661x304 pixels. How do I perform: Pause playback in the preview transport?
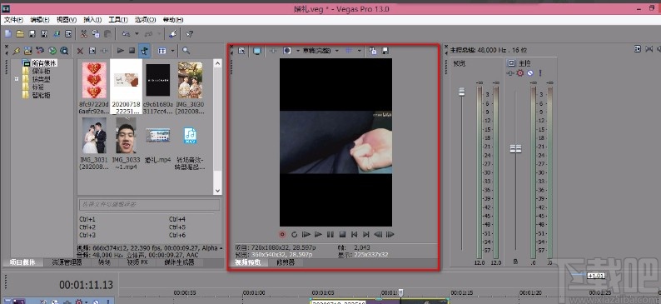(x=330, y=234)
